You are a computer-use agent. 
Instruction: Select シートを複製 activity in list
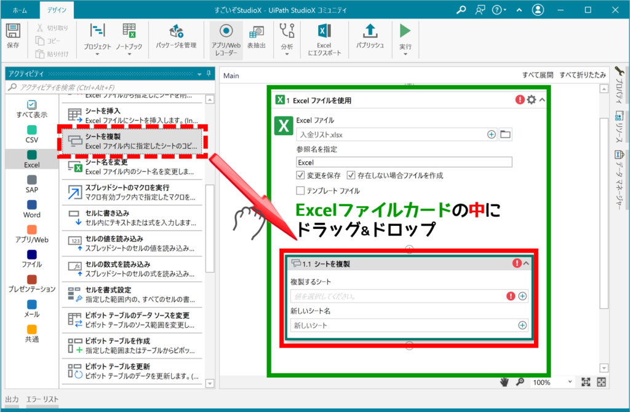132,141
